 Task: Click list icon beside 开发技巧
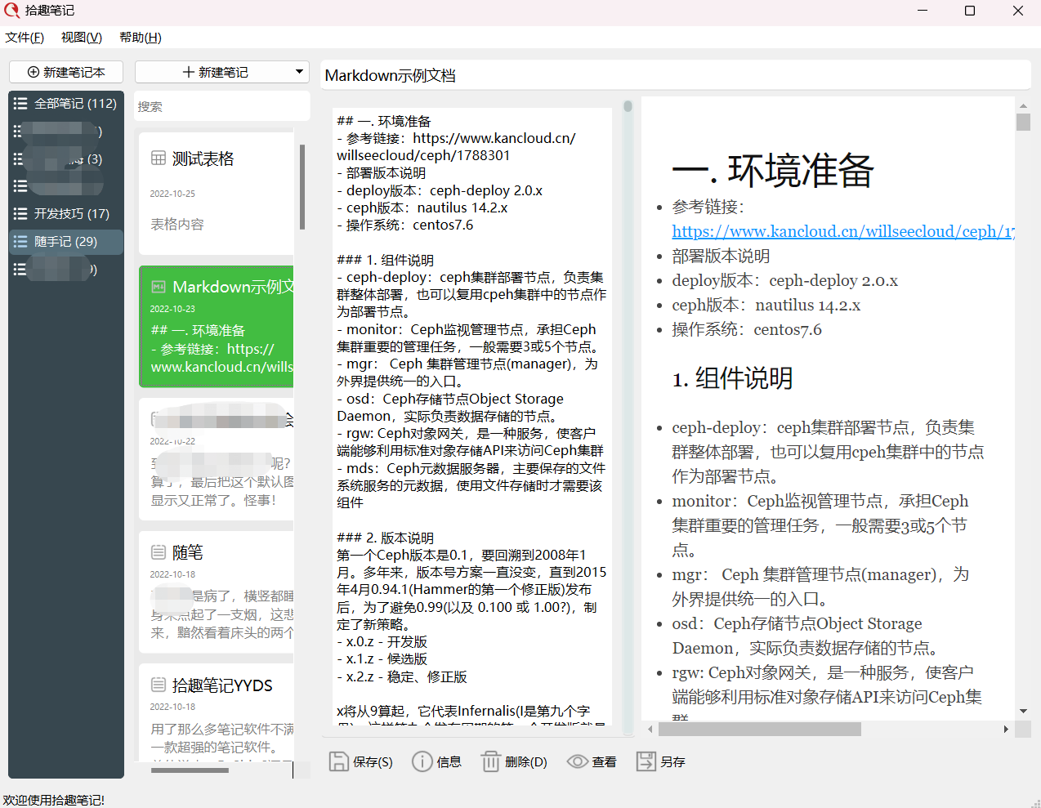click(x=20, y=214)
